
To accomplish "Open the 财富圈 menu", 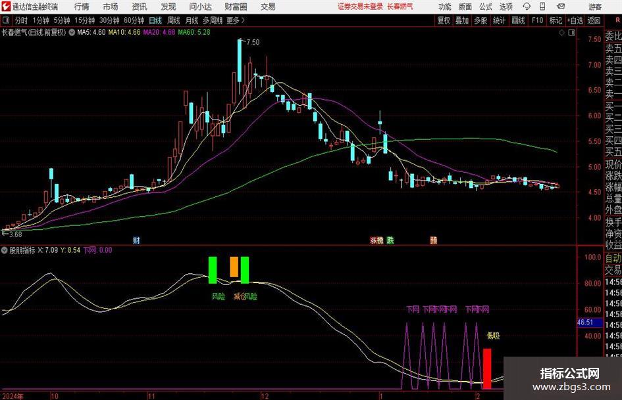I will [236, 7].
